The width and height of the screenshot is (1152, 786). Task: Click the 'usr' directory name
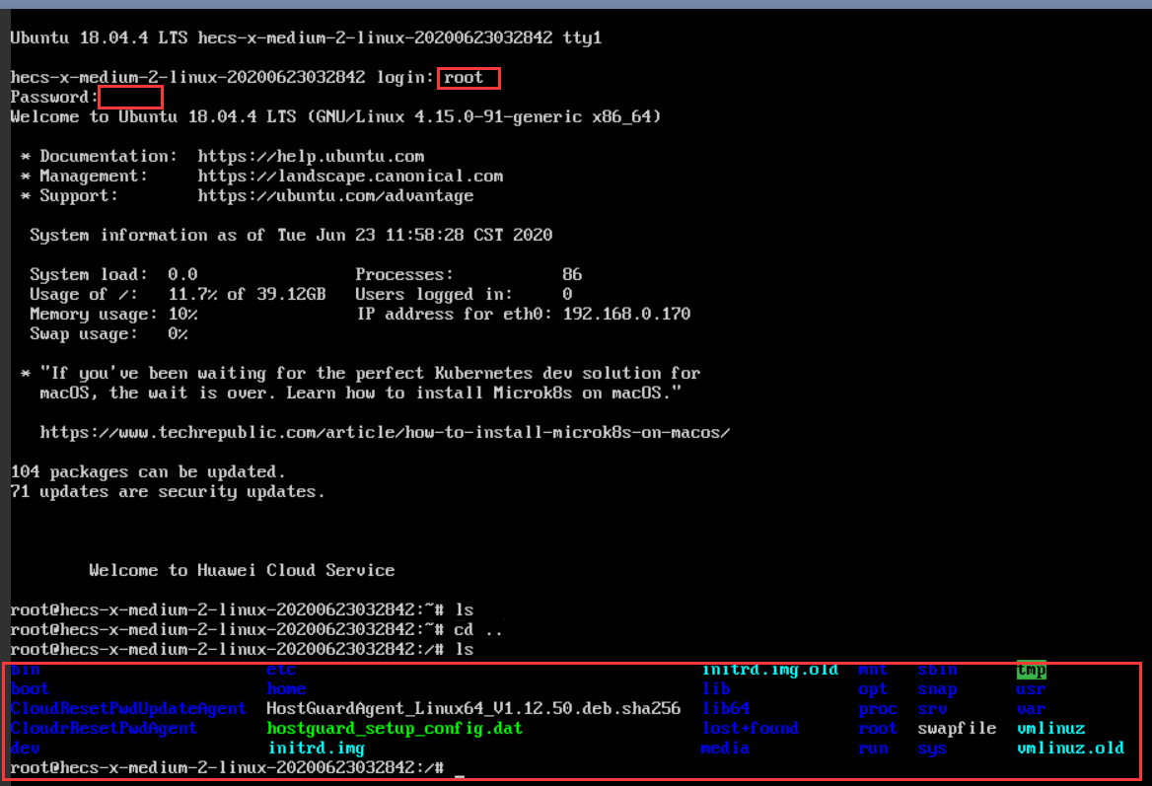pos(1031,689)
